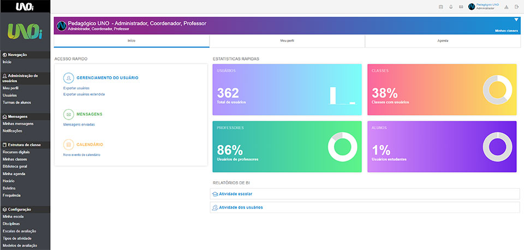This screenshot has height=250, width=524.
Task: Click the Gerenciamento do usuário heading
Action: tap(108, 78)
